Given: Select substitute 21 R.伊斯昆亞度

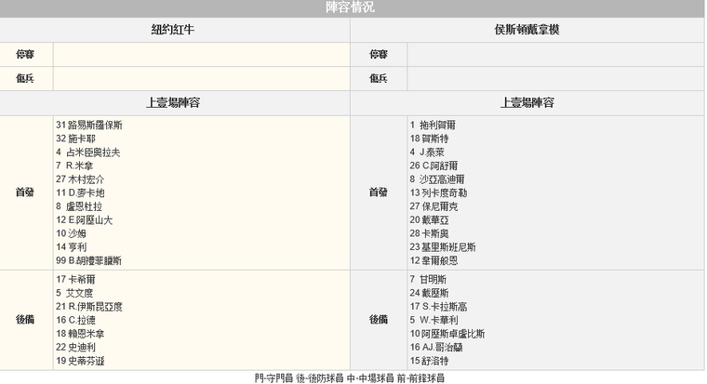Looking at the screenshot, I should pyautogui.click(x=89, y=307).
